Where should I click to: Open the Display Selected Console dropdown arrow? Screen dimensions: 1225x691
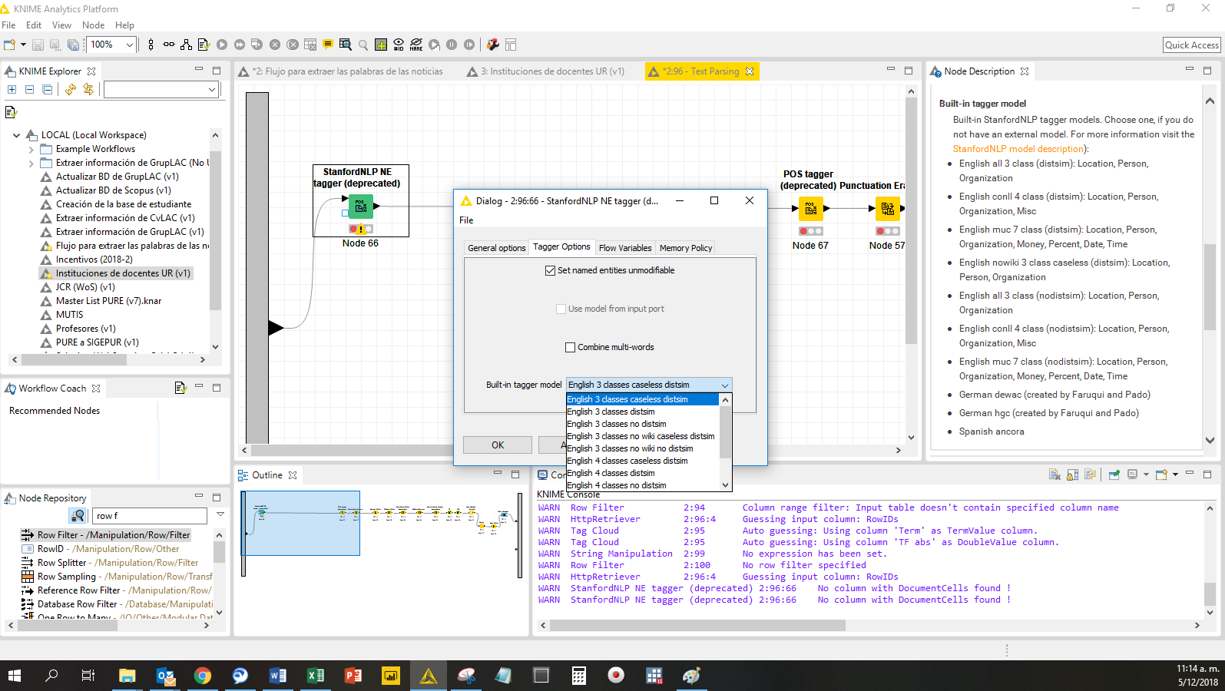coord(1146,474)
